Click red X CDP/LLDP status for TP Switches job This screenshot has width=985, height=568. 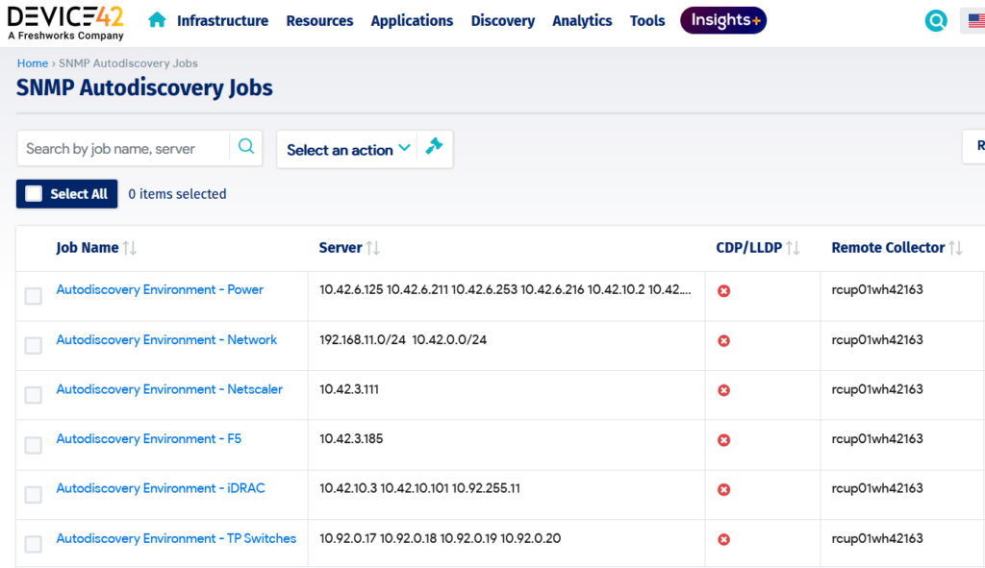click(723, 539)
